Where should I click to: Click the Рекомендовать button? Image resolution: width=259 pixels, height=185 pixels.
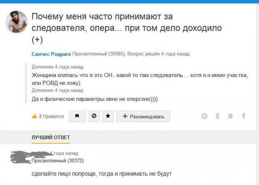[143, 116]
